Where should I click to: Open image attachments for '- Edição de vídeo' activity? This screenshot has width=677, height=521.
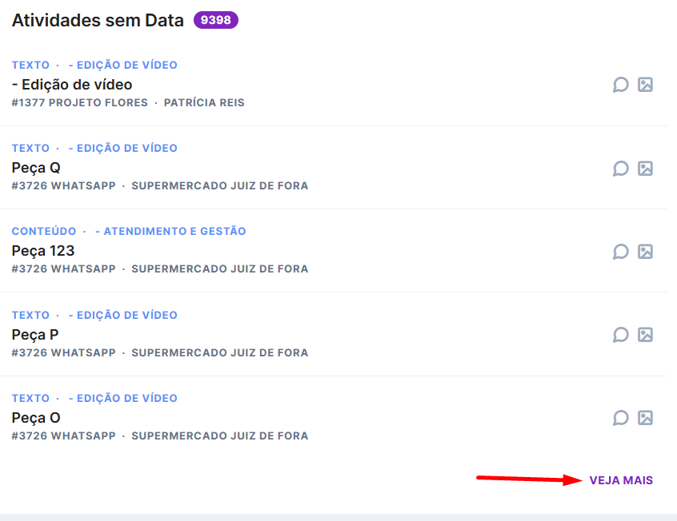(x=646, y=85)
